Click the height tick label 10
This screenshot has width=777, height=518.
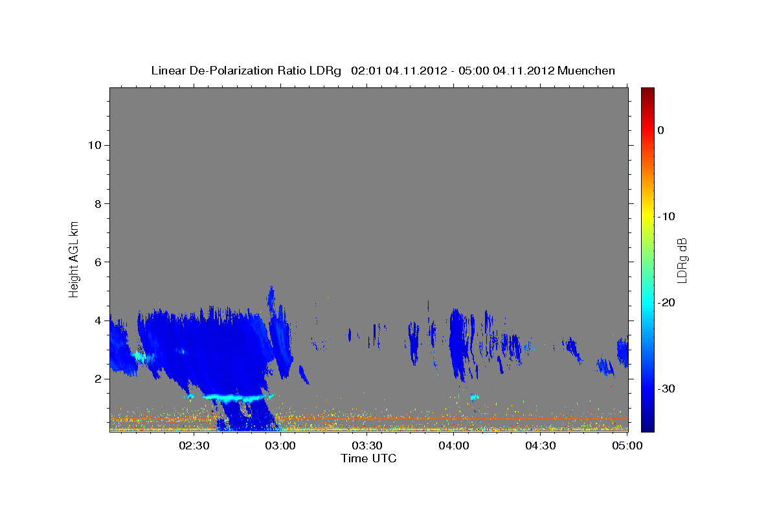coord(95,145)
